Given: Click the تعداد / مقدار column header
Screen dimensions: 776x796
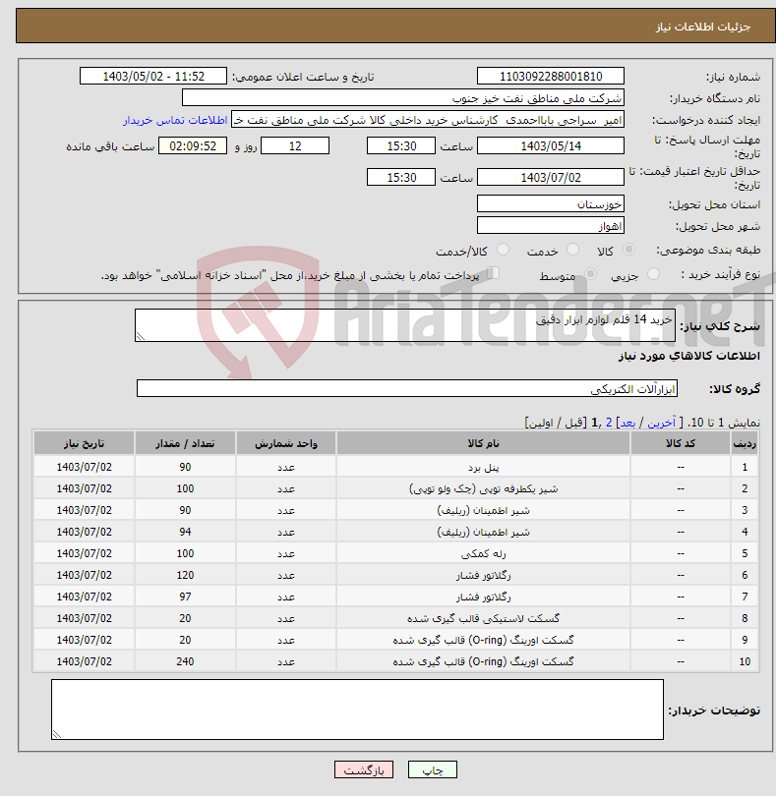Looking at the screenshot, I should click(x=185, y=443).
